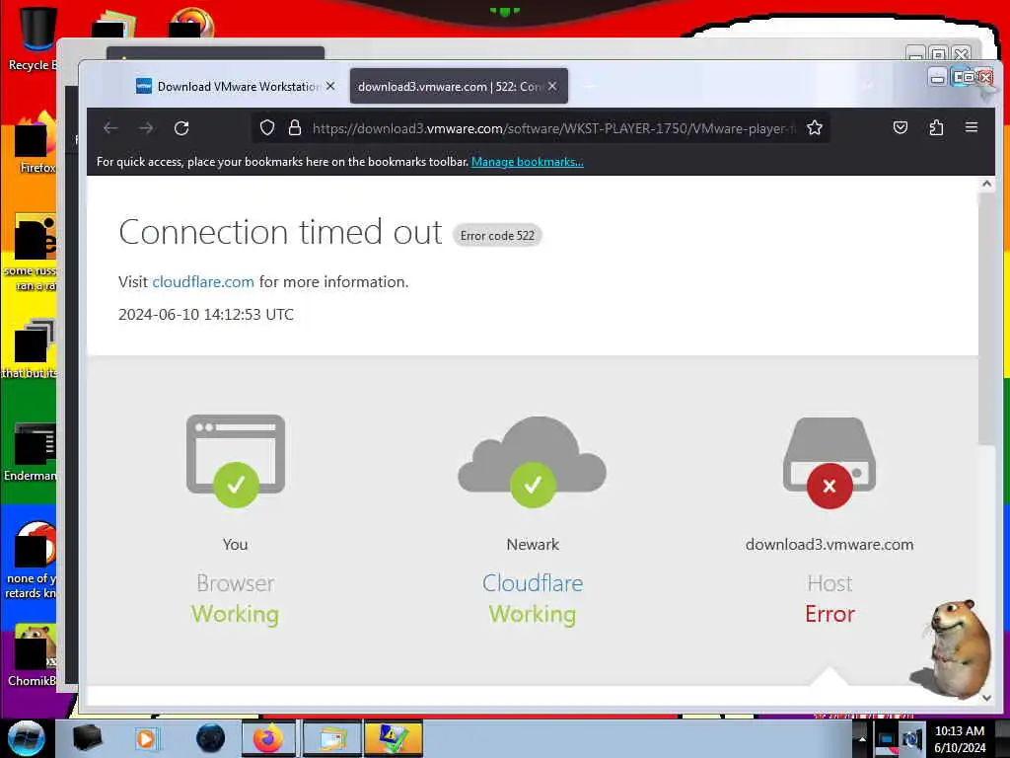Click the download3.vmware.com host label

[x=830, y=545]
